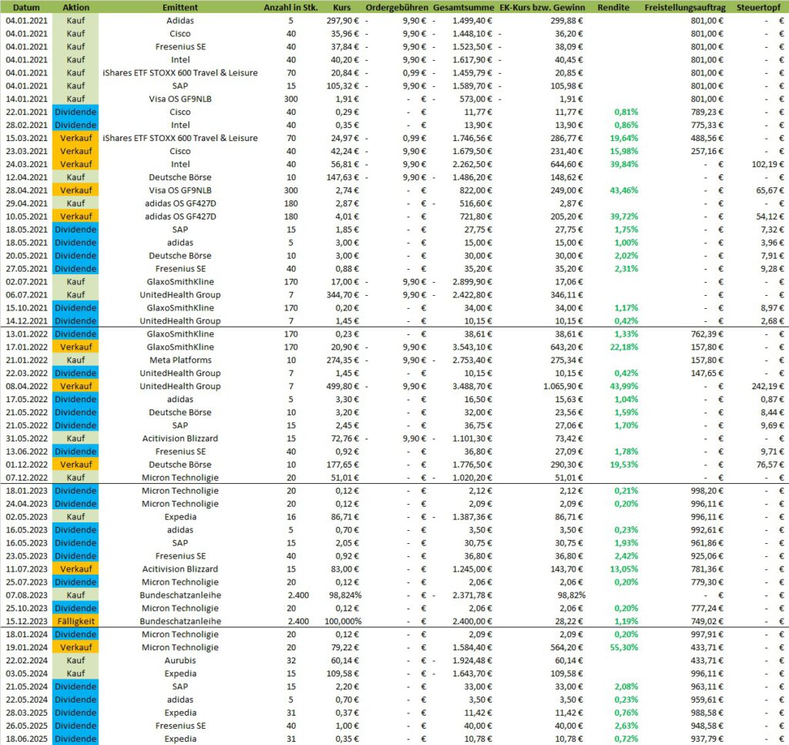
Task: Click the 109,58 € Kurs cell
Action: (x=343, y=675)
